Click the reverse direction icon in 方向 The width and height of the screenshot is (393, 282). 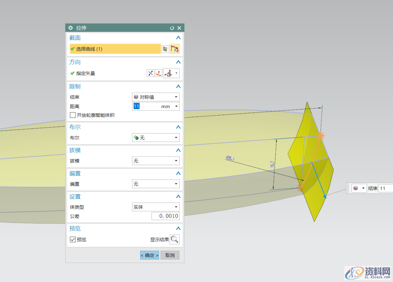click(x=150, y=73)
